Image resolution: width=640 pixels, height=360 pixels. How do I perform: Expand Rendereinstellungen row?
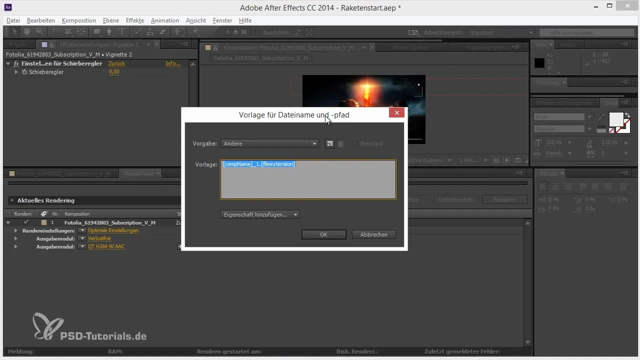point(16,230)
